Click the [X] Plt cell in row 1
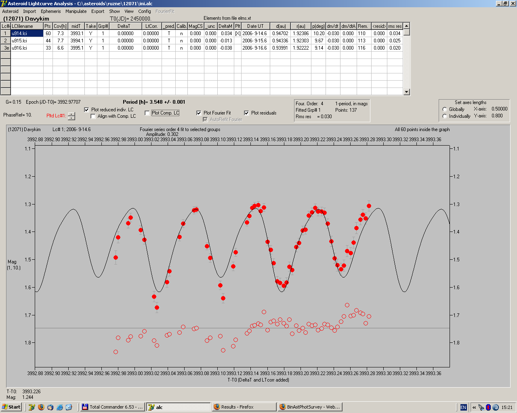Image resolution: width=517 pixels, height=413 pixels. pyautogui.click(x=238, y=33)
